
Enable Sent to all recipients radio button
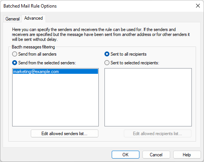[107, 54]
